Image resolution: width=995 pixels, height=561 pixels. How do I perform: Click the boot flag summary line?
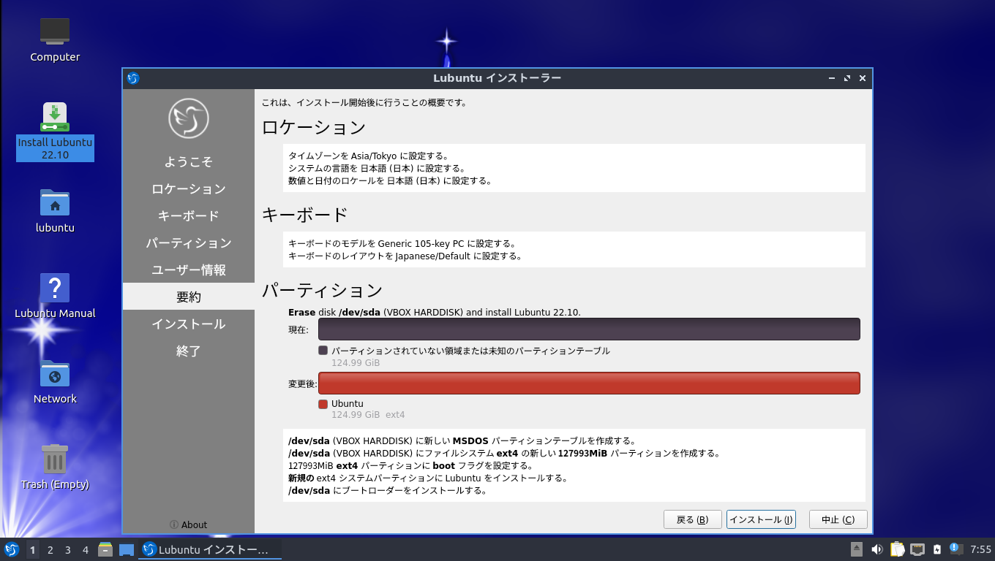click(410, 465)
